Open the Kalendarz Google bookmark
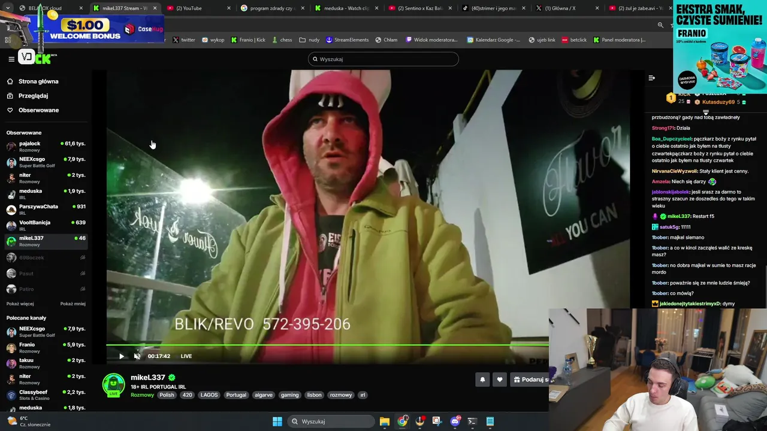Image resolution: width=767 pixels, height=431 pixels. tap(493, 40)
